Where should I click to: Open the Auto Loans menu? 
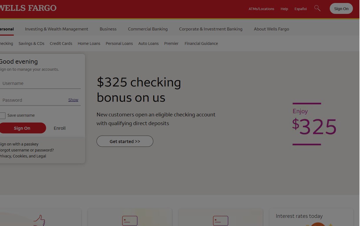pyautogui.click(x=149, y=43)
